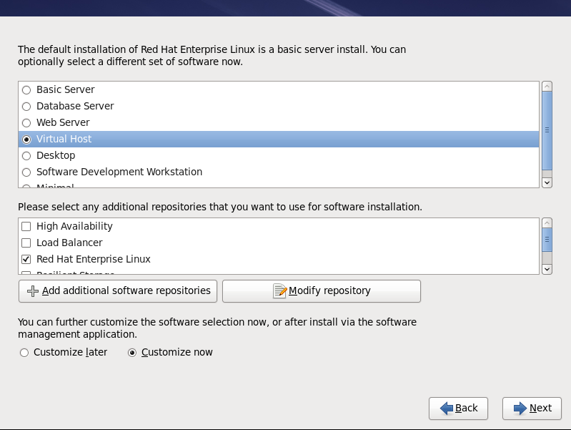This screenshot has height=430, width=571.
Task: Select the Web Server radio option
Action: (x=26, y=123)
